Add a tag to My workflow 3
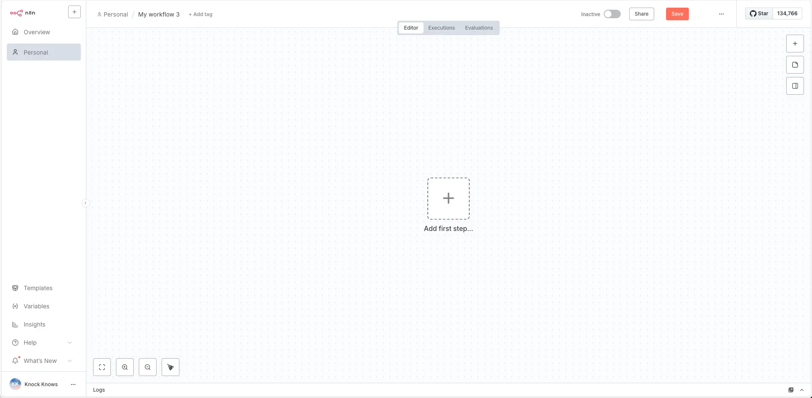 click(x=200, y=14)
